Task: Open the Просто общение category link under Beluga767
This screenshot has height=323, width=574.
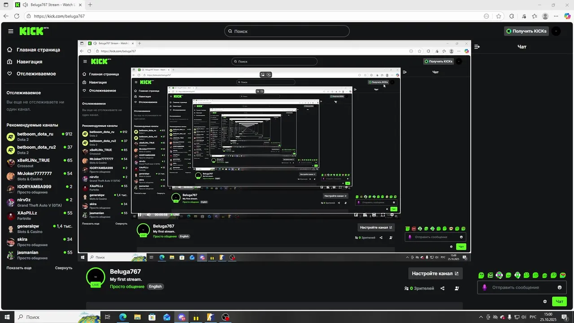Action: point(127,287)
